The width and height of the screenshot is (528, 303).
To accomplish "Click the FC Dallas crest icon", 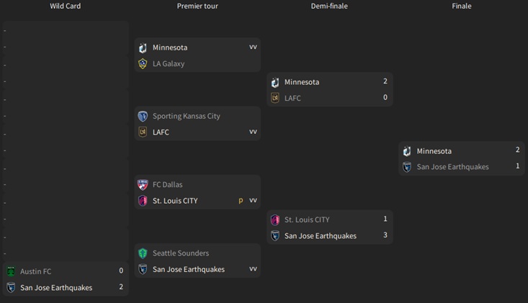I will point(143,184).
